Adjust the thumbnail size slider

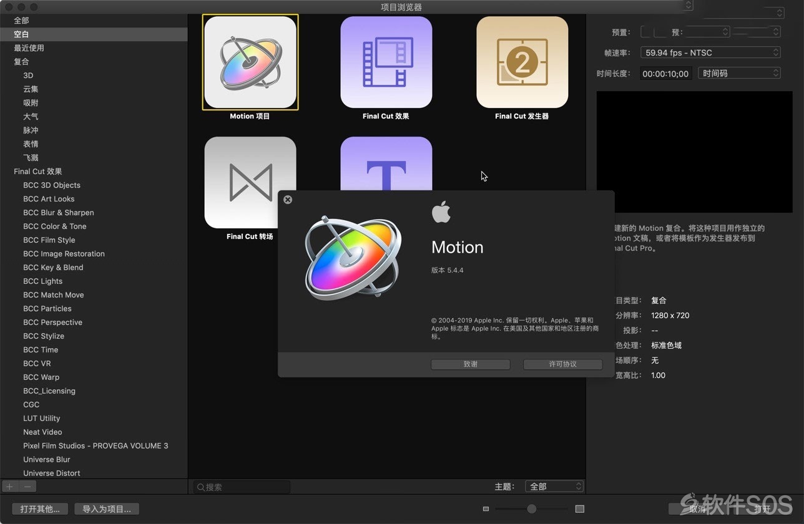click(x=532, y=509)
